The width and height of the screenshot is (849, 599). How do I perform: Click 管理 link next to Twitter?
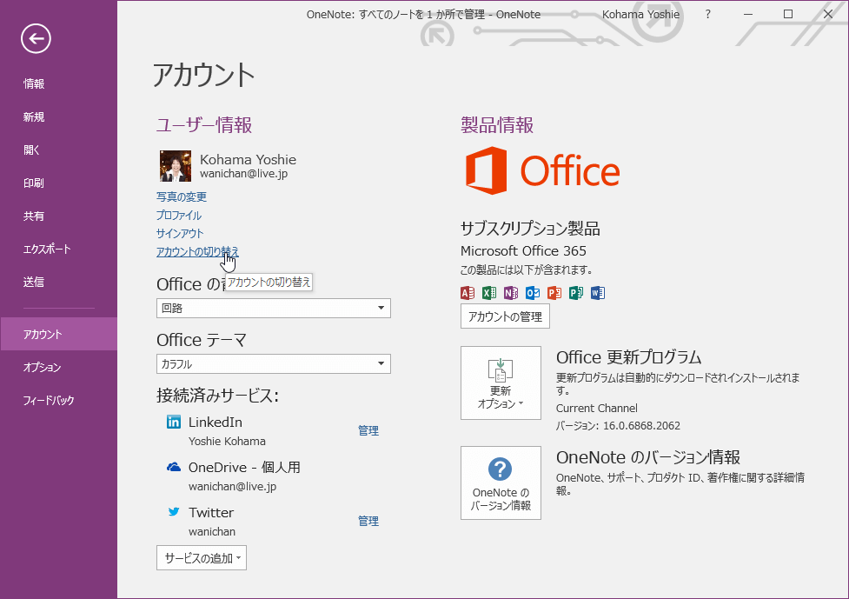[368, 521]
